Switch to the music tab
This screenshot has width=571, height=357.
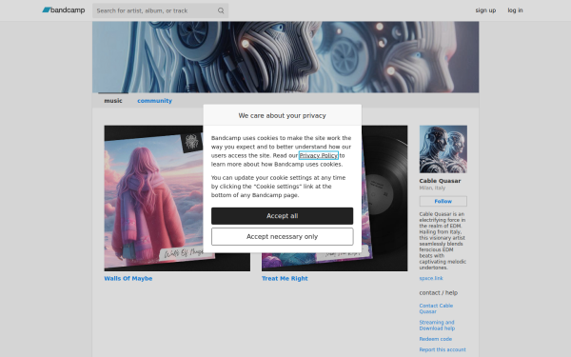[x=113, y=101]
